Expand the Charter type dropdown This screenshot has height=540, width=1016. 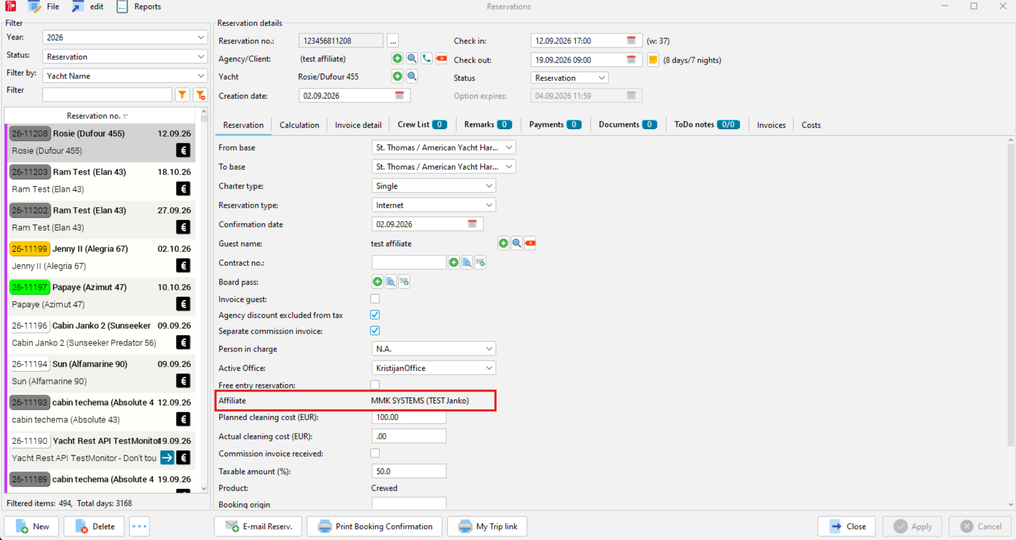[x=434, y=186]
